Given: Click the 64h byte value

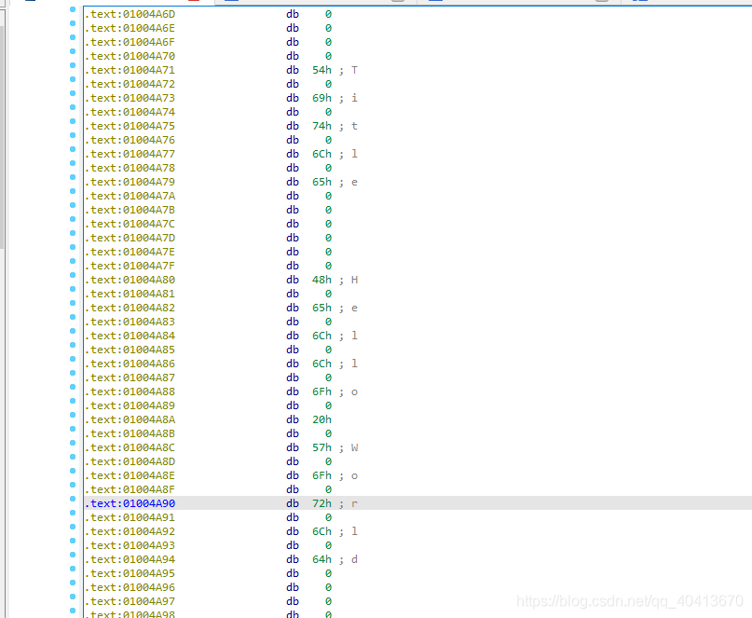Looking at the screenshot, I should coord(321,559).
